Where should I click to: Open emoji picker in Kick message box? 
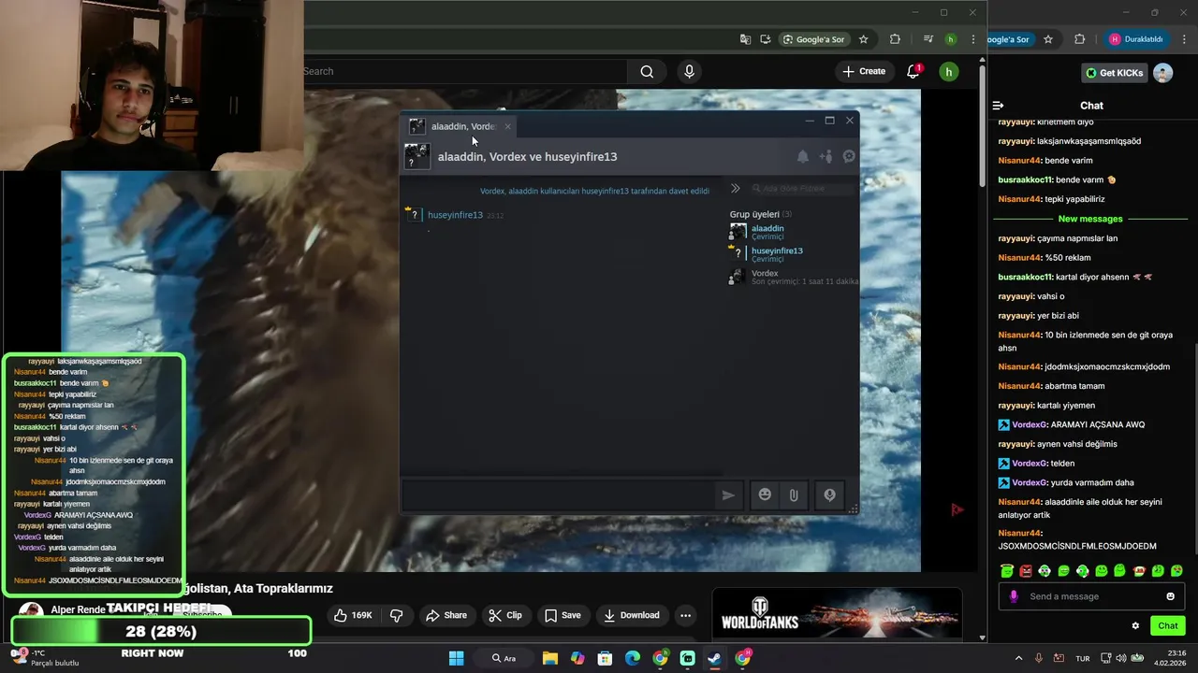pos(1170,596)
